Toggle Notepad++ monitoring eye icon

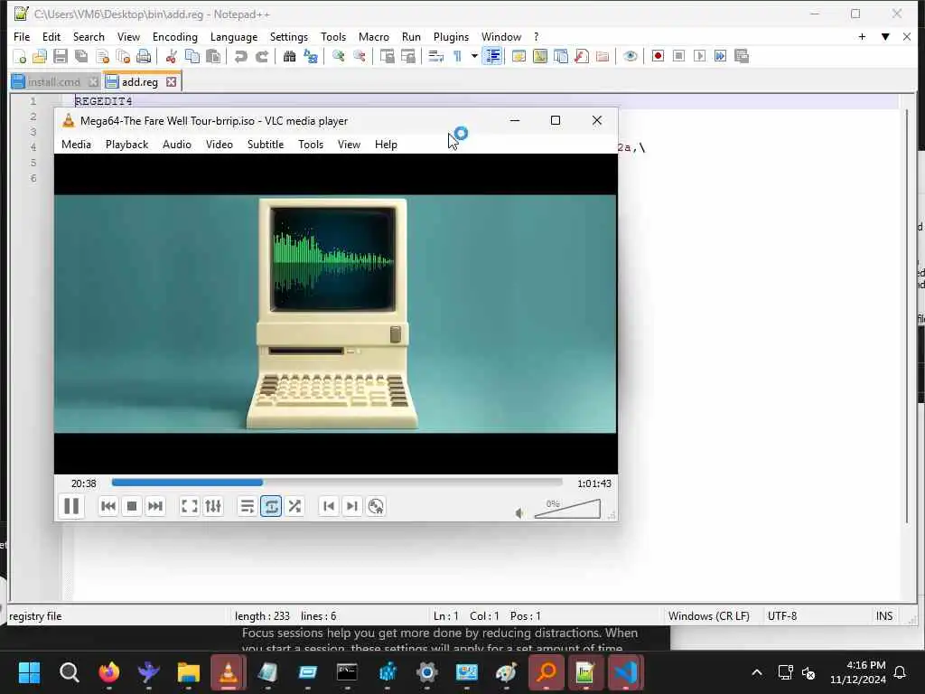(630, 57)
